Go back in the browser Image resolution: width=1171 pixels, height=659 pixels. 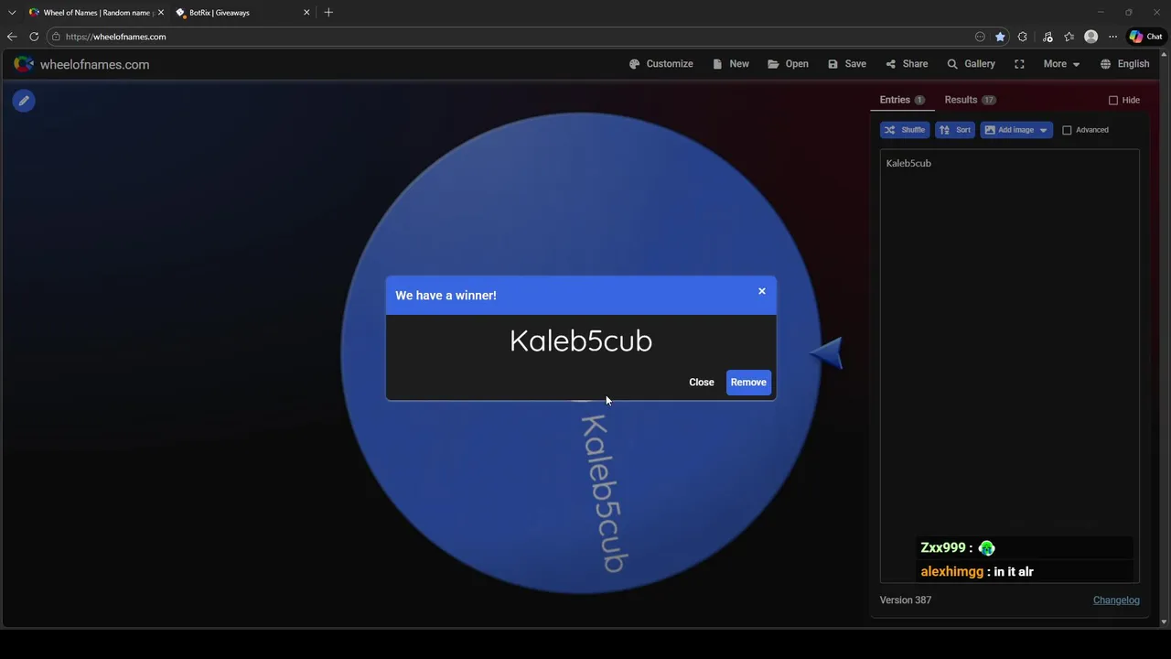tap(12, 37)
